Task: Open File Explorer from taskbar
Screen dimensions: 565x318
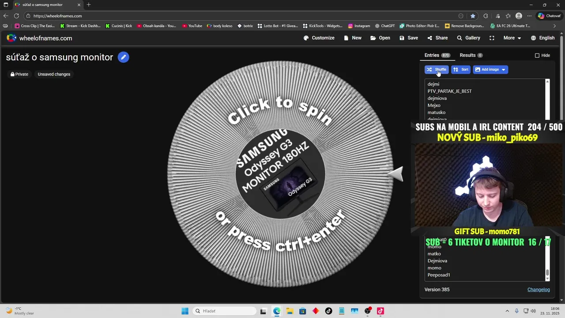Action: [x=290, y=311]
